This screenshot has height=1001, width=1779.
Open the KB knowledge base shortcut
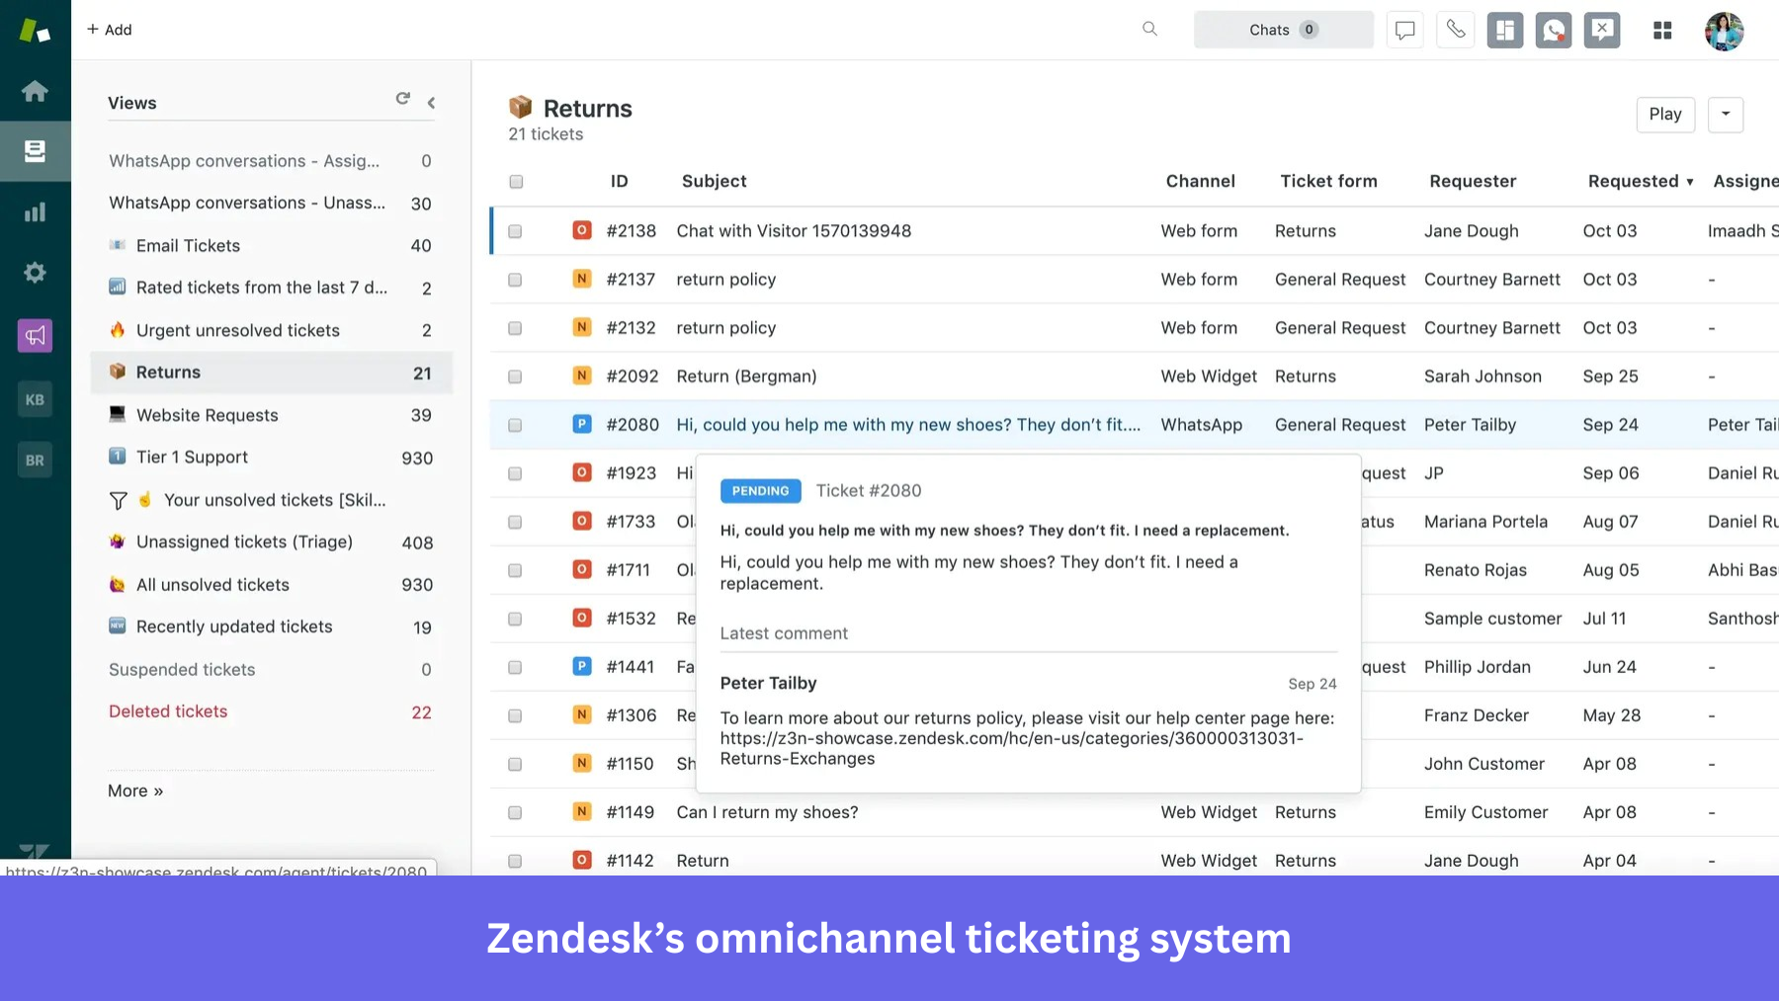pos(35,398)
